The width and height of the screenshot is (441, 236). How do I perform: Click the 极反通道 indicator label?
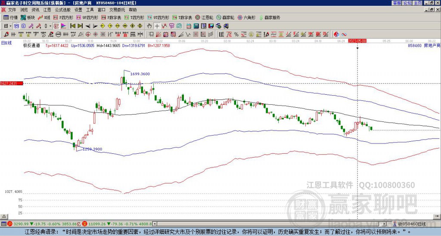(x=31, y=45)
